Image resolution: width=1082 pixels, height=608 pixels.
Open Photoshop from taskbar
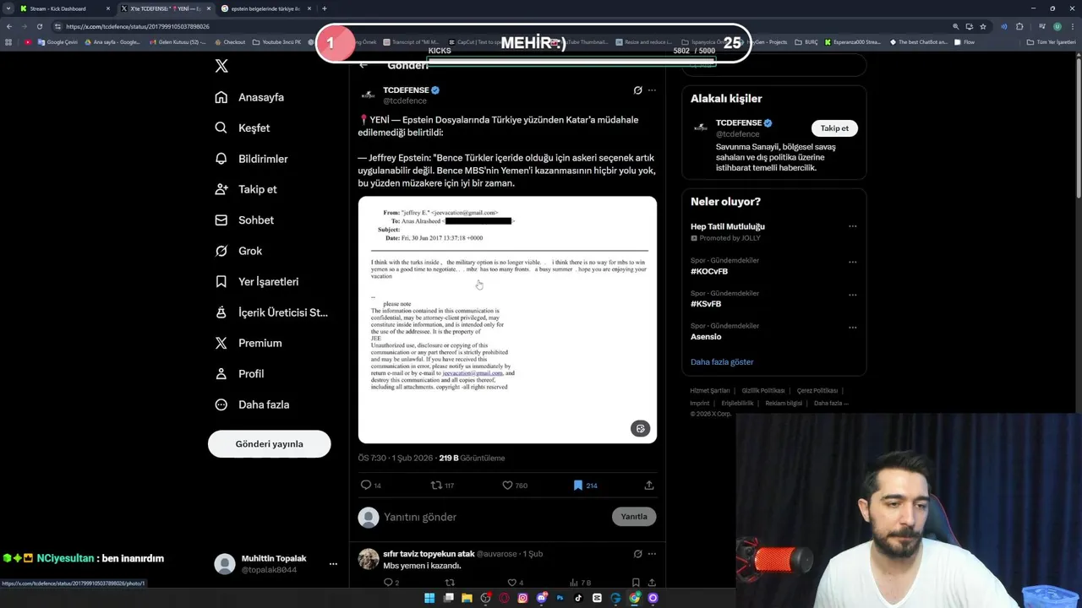coord(560,598)
